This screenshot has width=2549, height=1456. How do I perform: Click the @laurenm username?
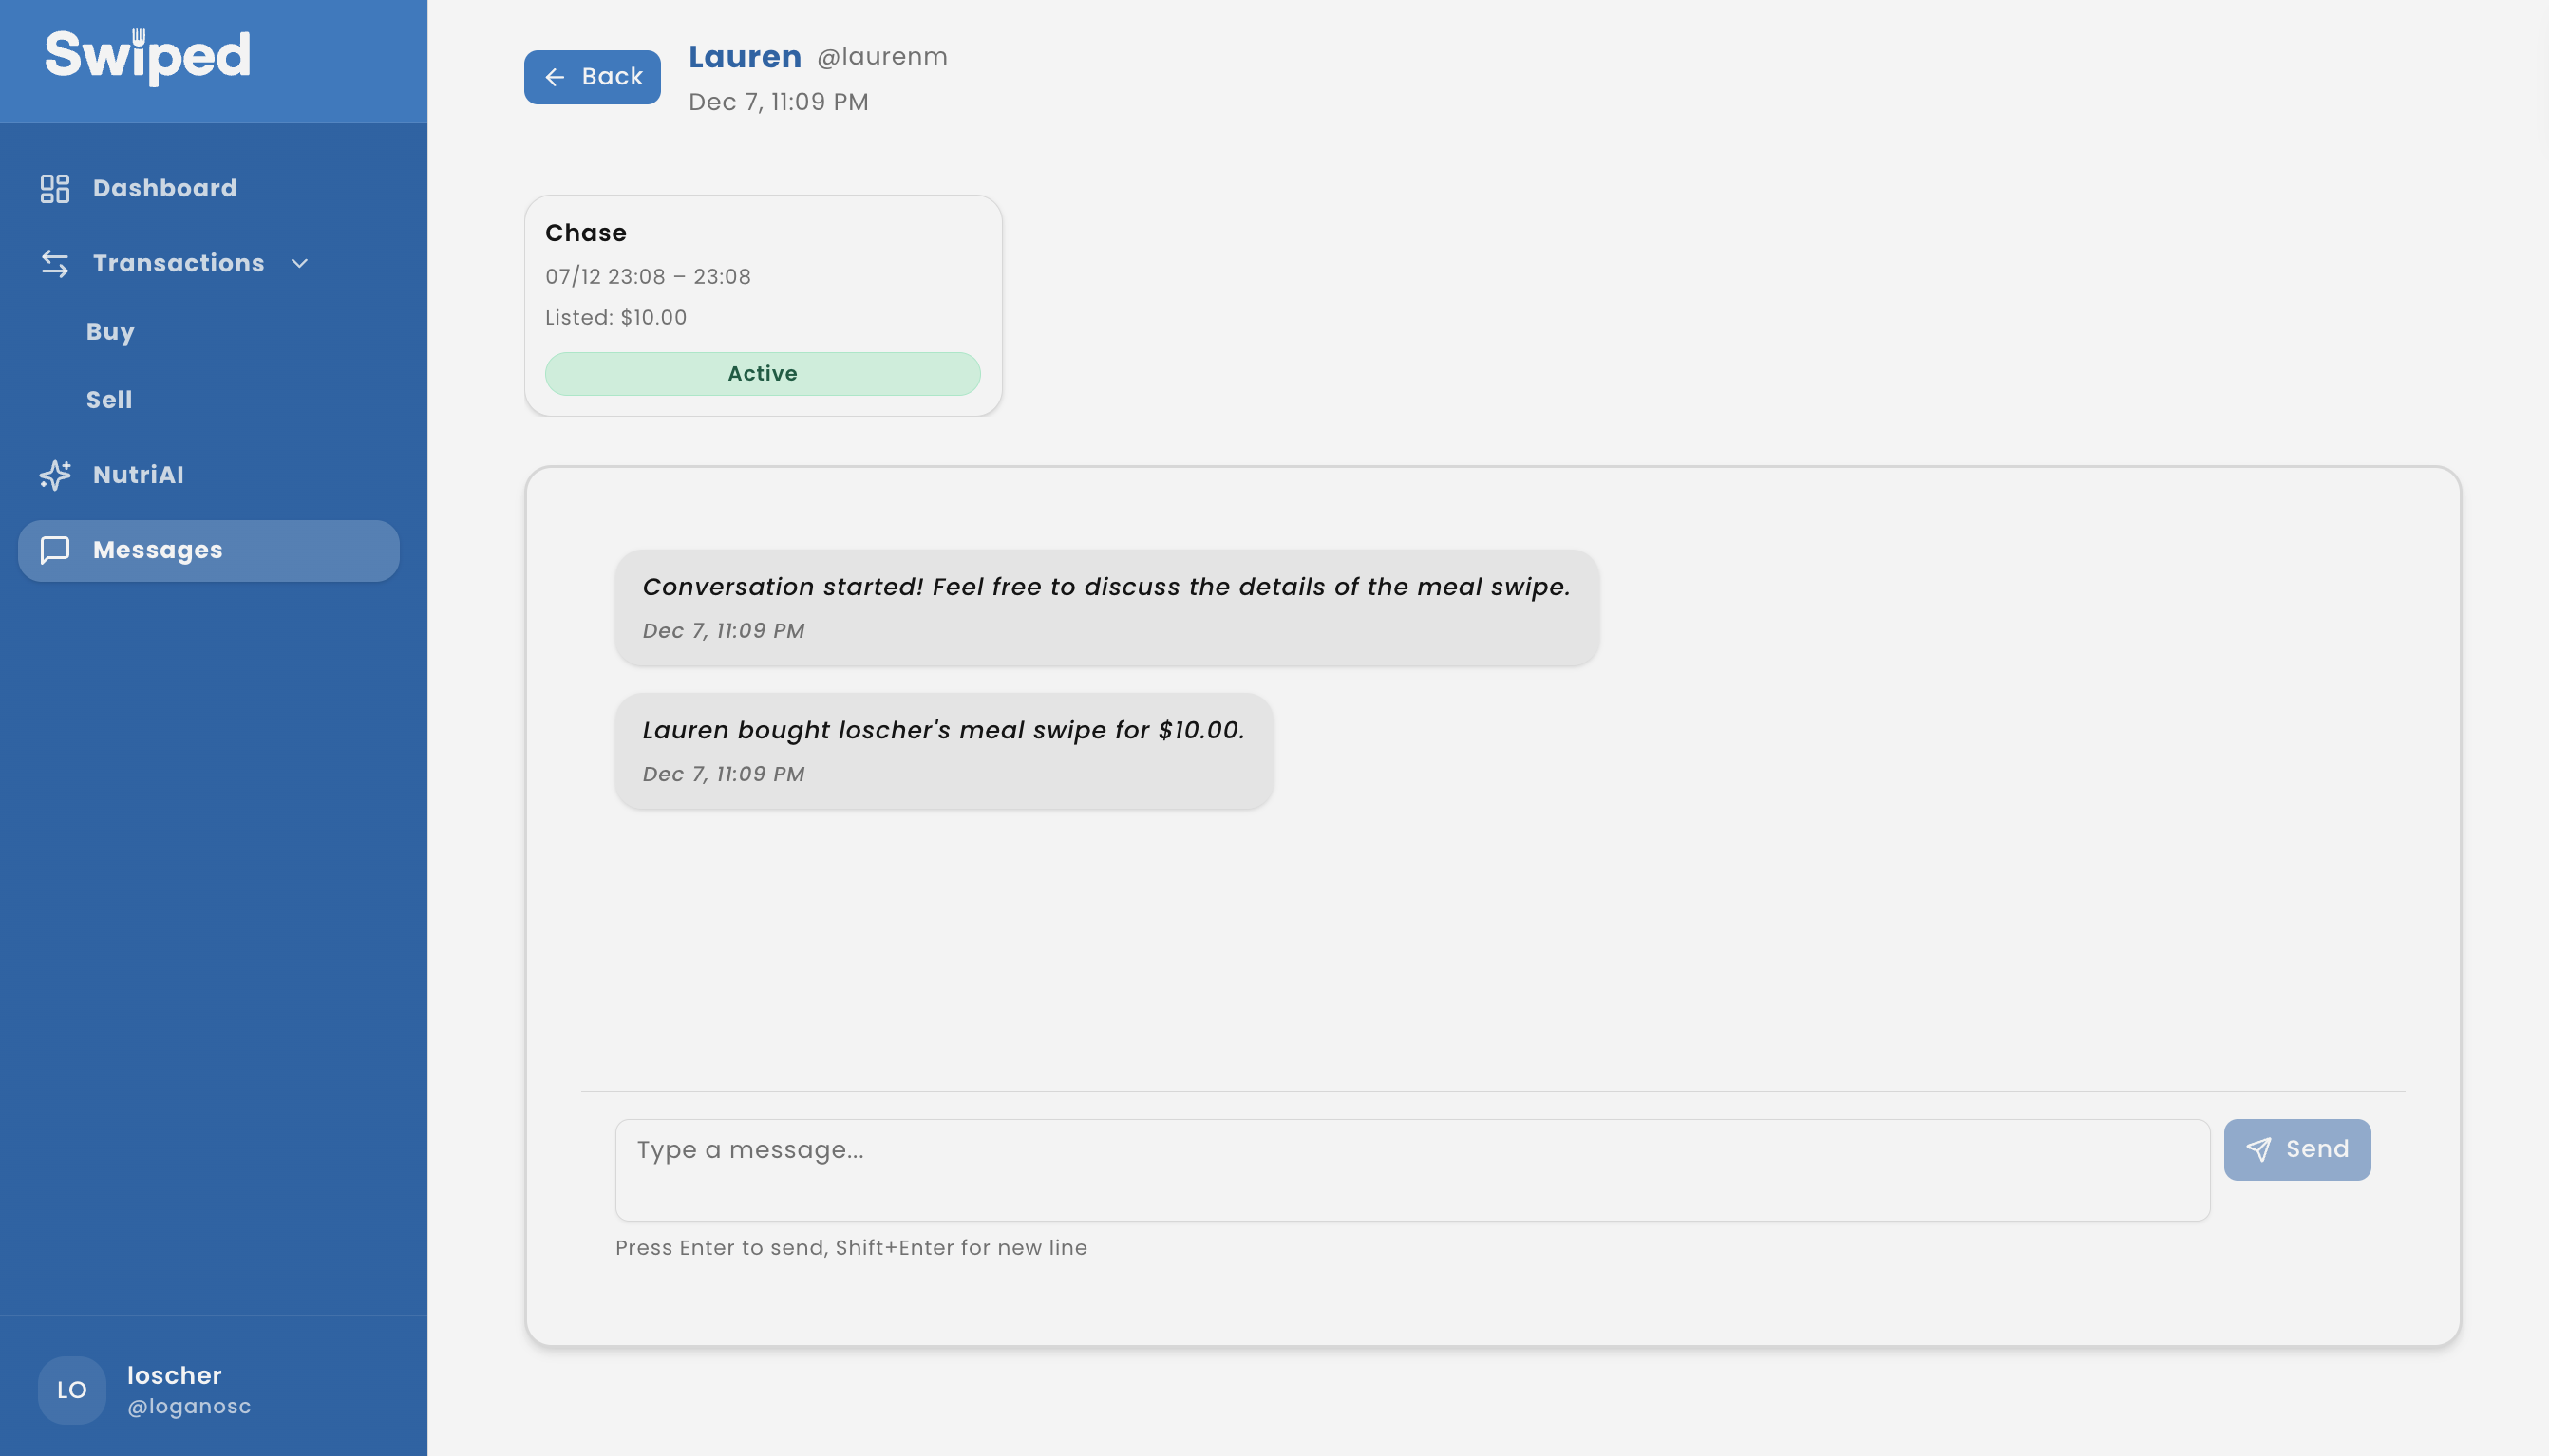tap(882, 57)
